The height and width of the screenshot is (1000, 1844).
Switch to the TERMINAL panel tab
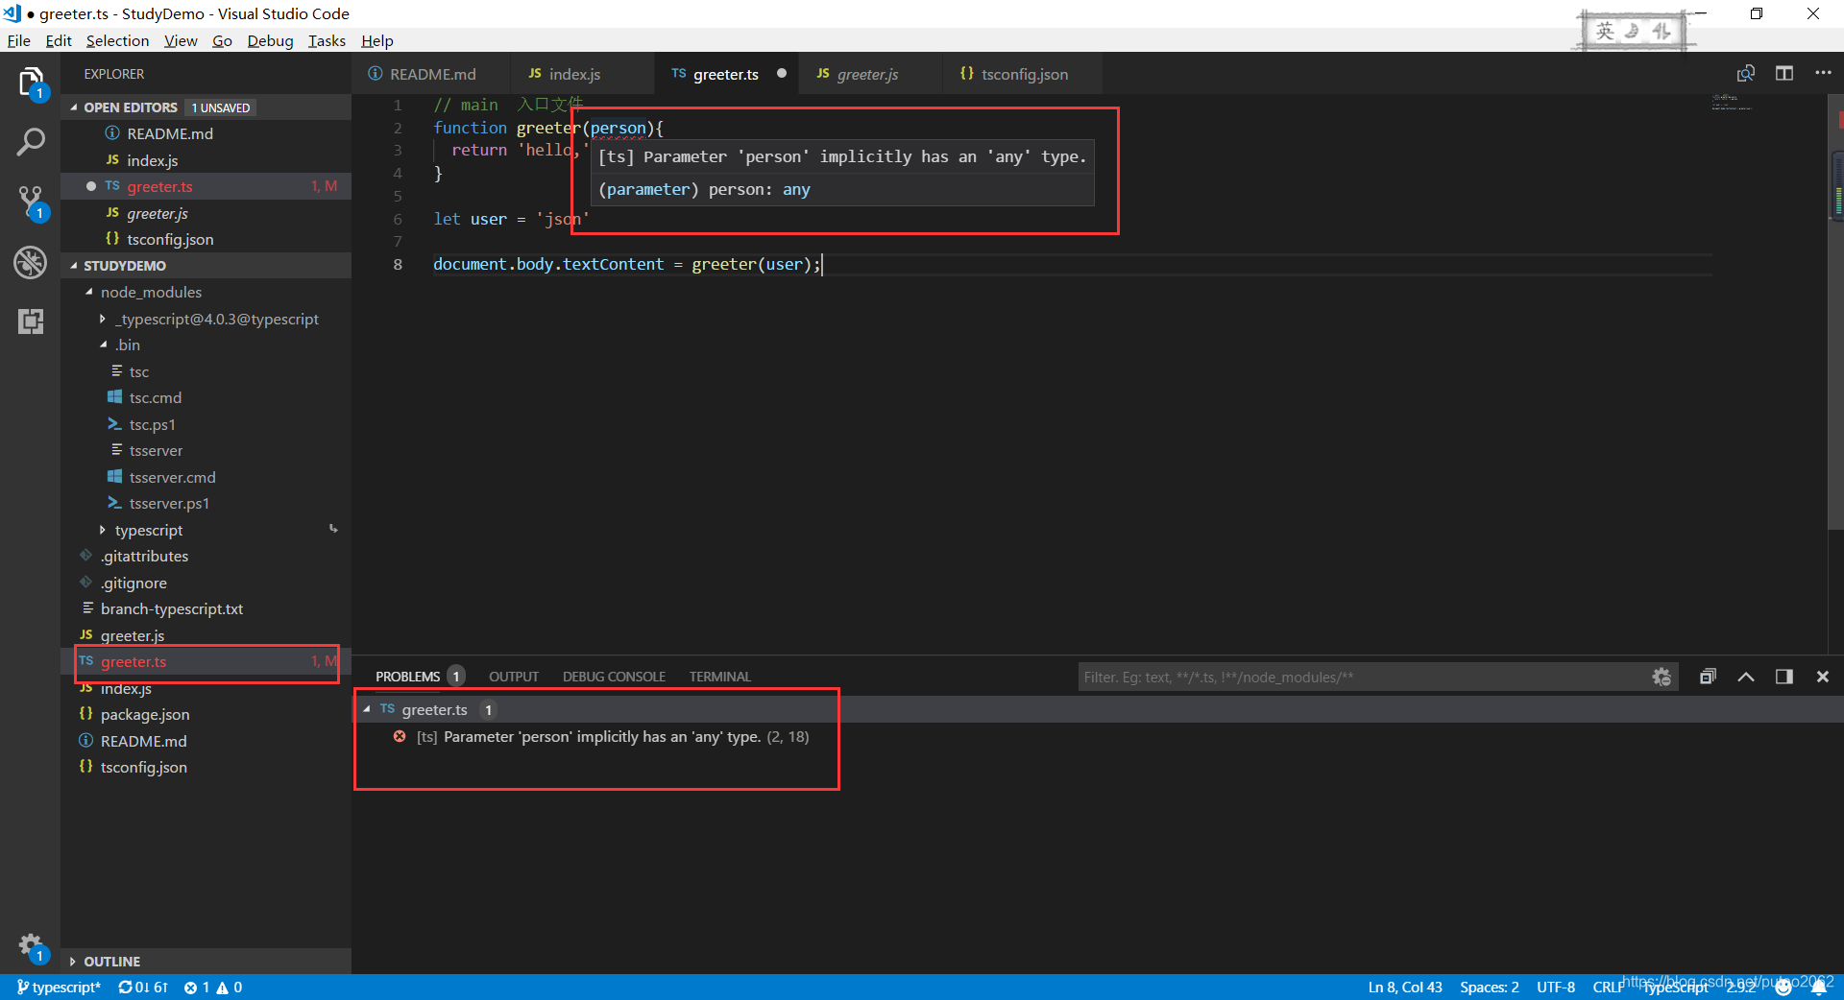click(719, 678)
